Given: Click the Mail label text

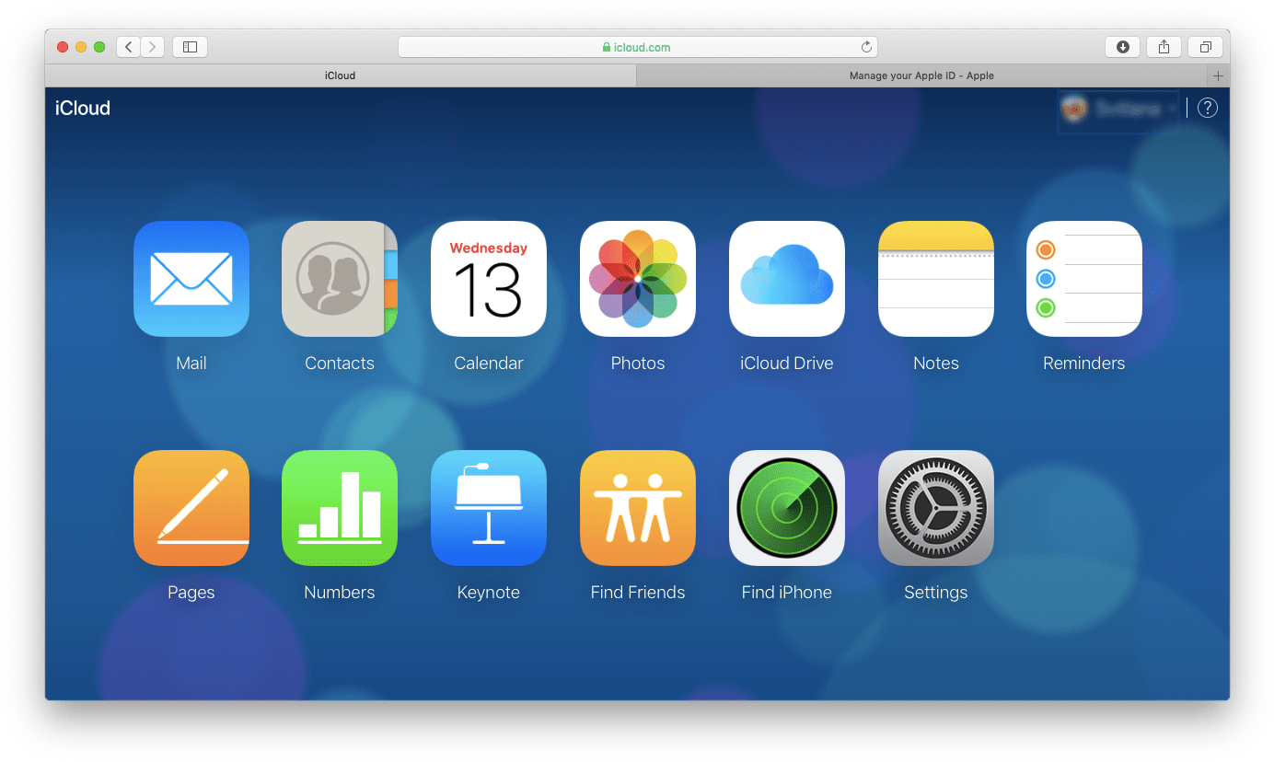Looking at the screenshot, I should [x=191, y=364].
